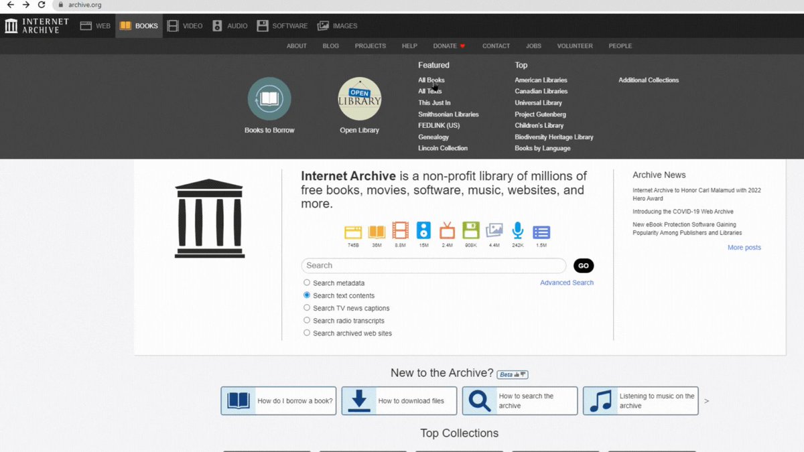Open the Genealogy link
Viewport: 804px width, 452px height.
pyautogui.click(x=433, y=137)
